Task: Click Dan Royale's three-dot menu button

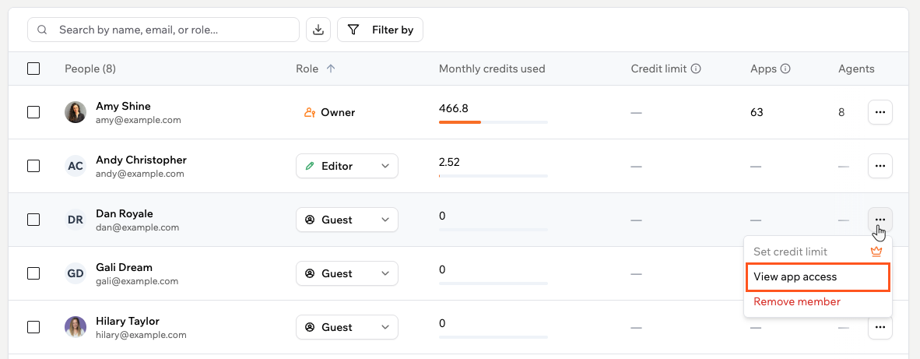Action: [880, 220]
